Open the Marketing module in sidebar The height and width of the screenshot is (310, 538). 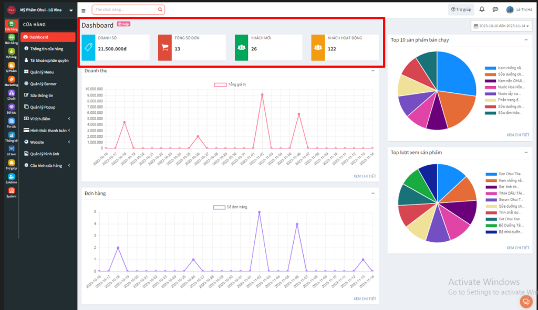click(x=11, y=81)
